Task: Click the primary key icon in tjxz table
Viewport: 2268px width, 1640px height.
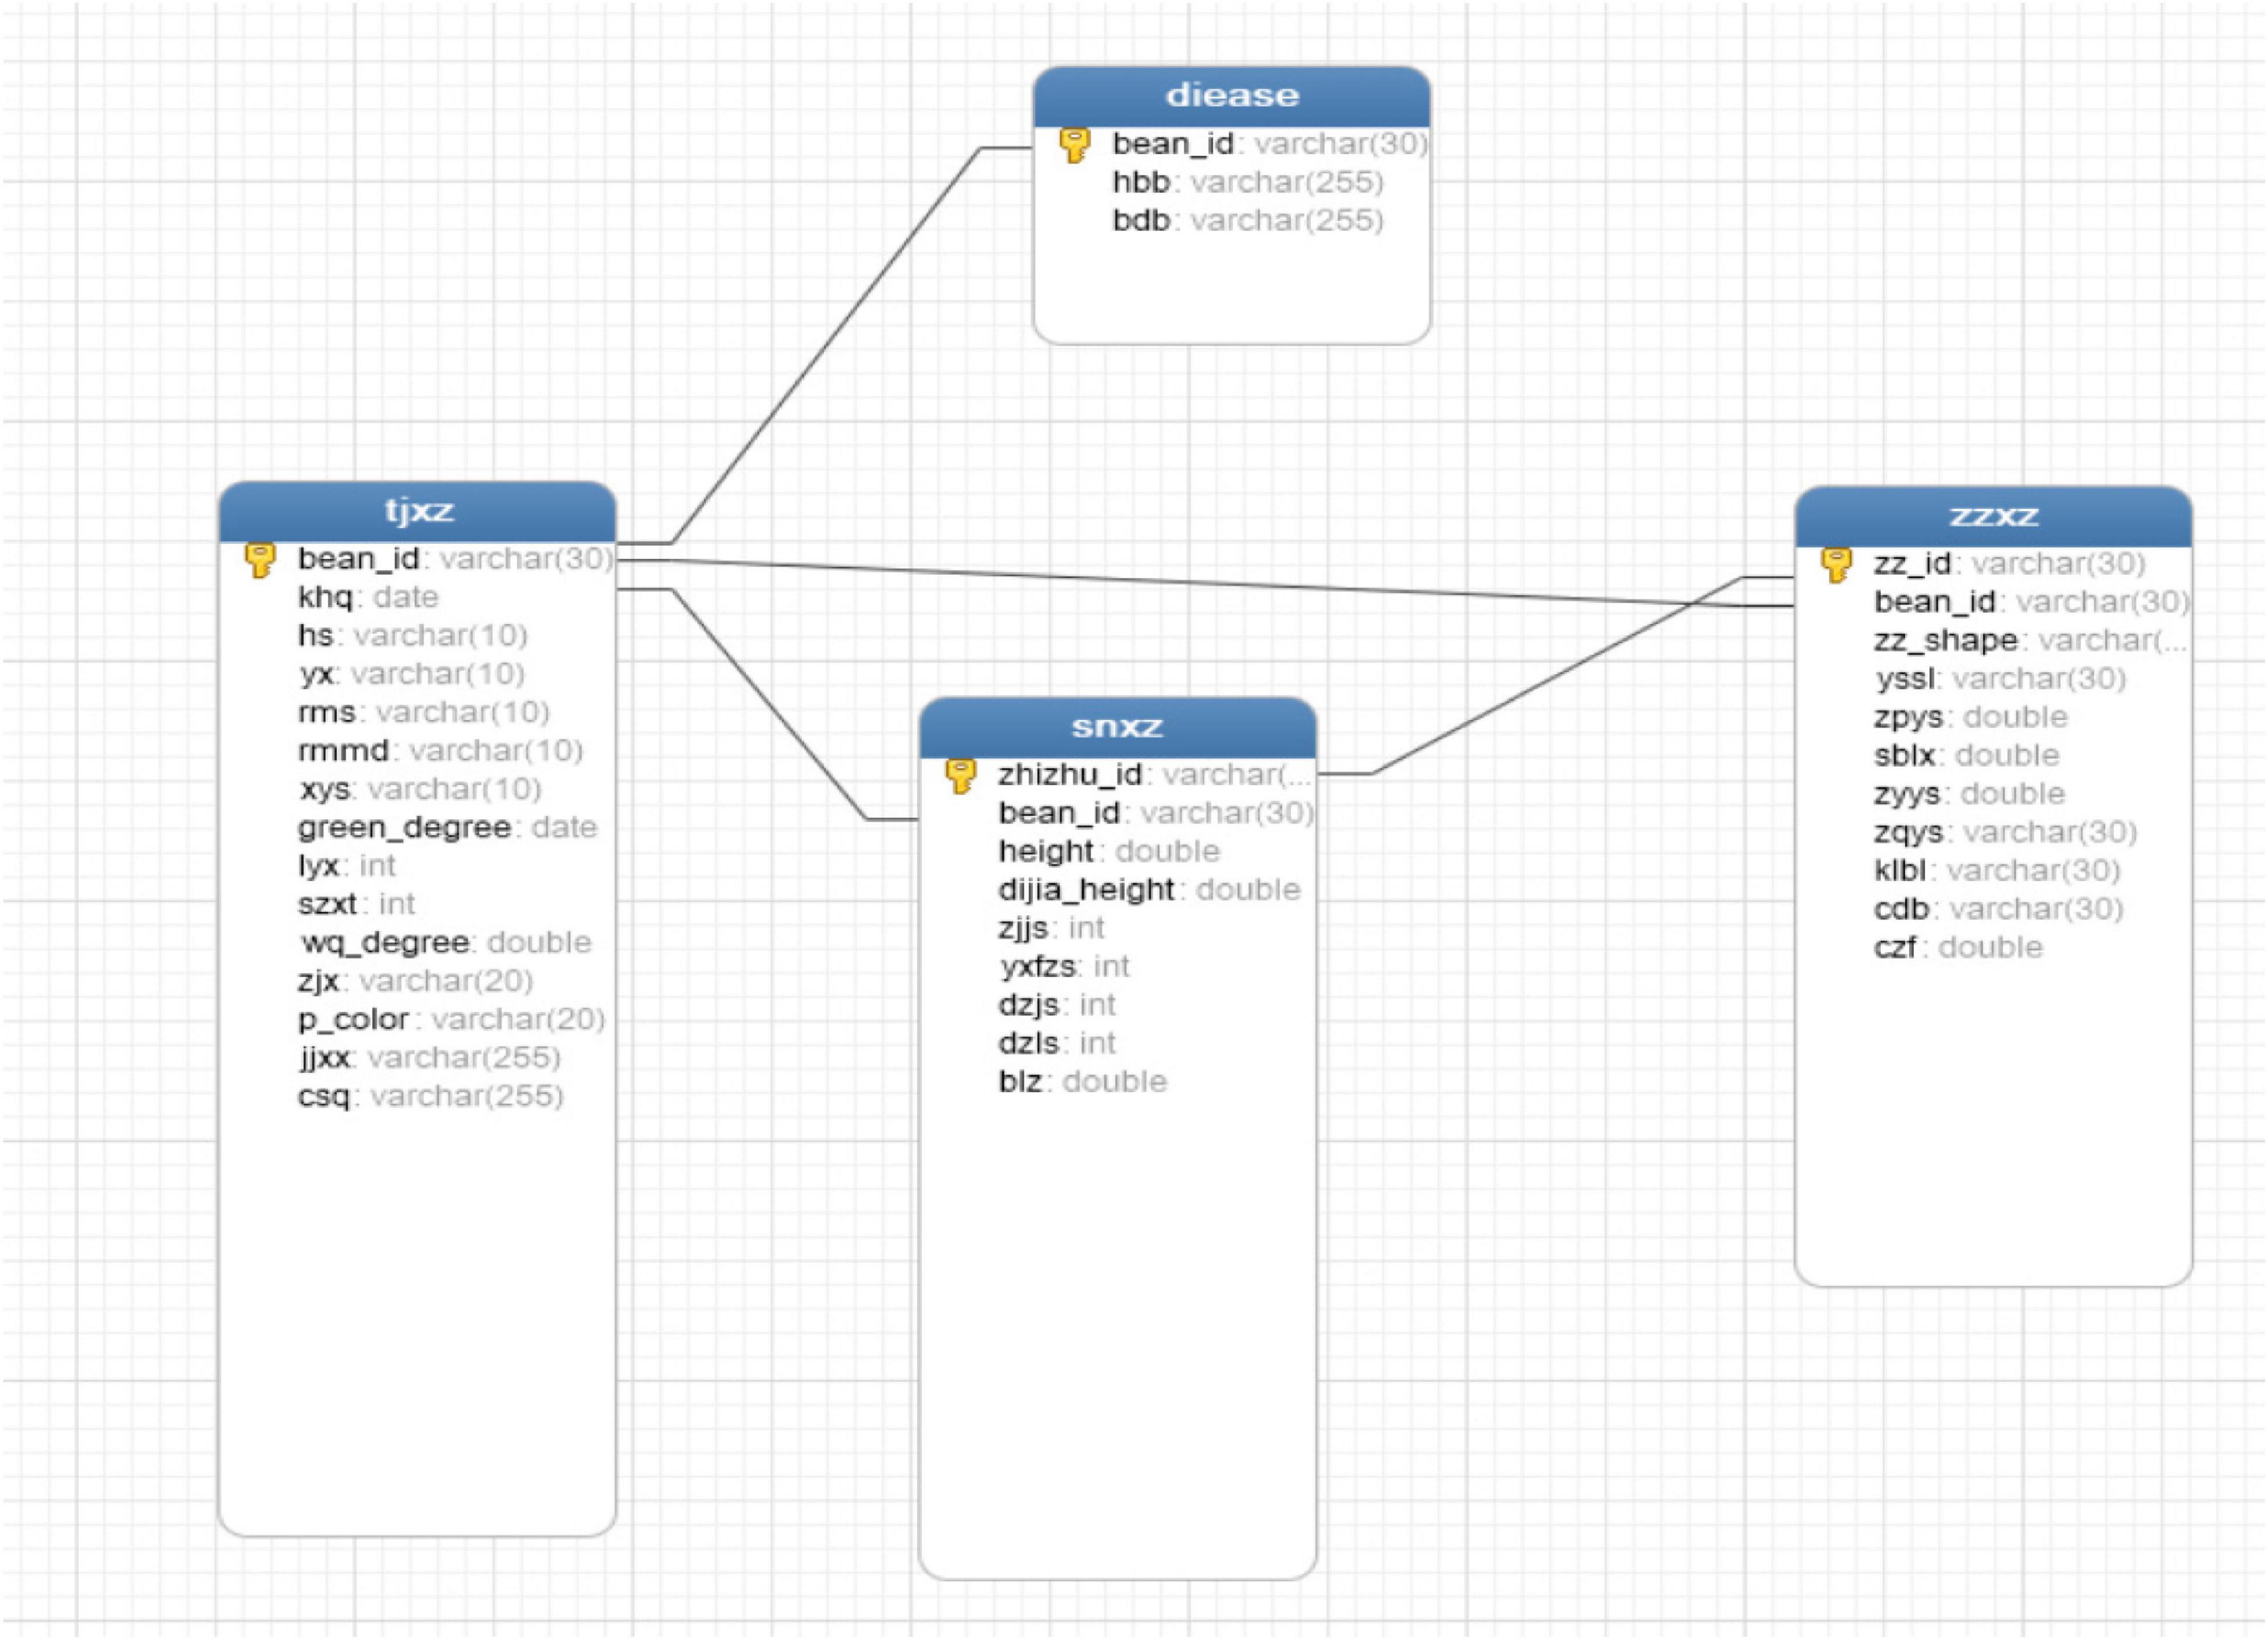Action: pyautogui.click(x=260, y=560)
